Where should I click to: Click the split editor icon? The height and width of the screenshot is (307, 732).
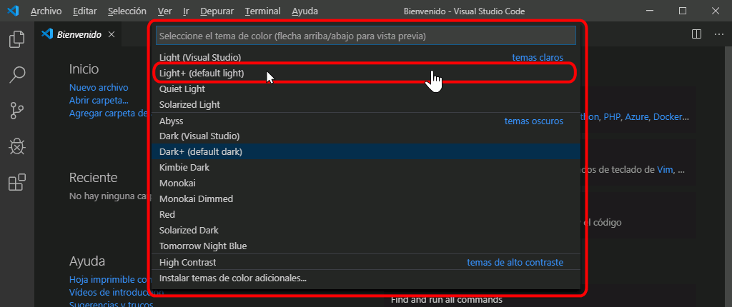[x=696, y=34]
